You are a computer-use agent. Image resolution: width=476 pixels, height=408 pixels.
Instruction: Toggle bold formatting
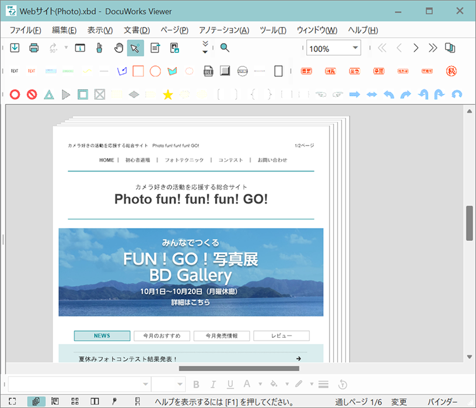[x=196, y=385]
